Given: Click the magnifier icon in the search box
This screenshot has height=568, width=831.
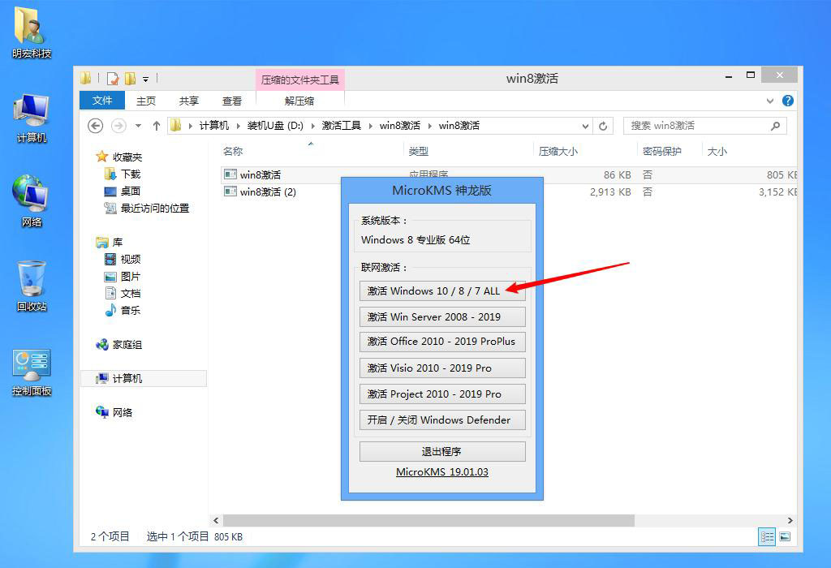Looking at the screenshot, I should pyautogui.click(x=775, y=126).
